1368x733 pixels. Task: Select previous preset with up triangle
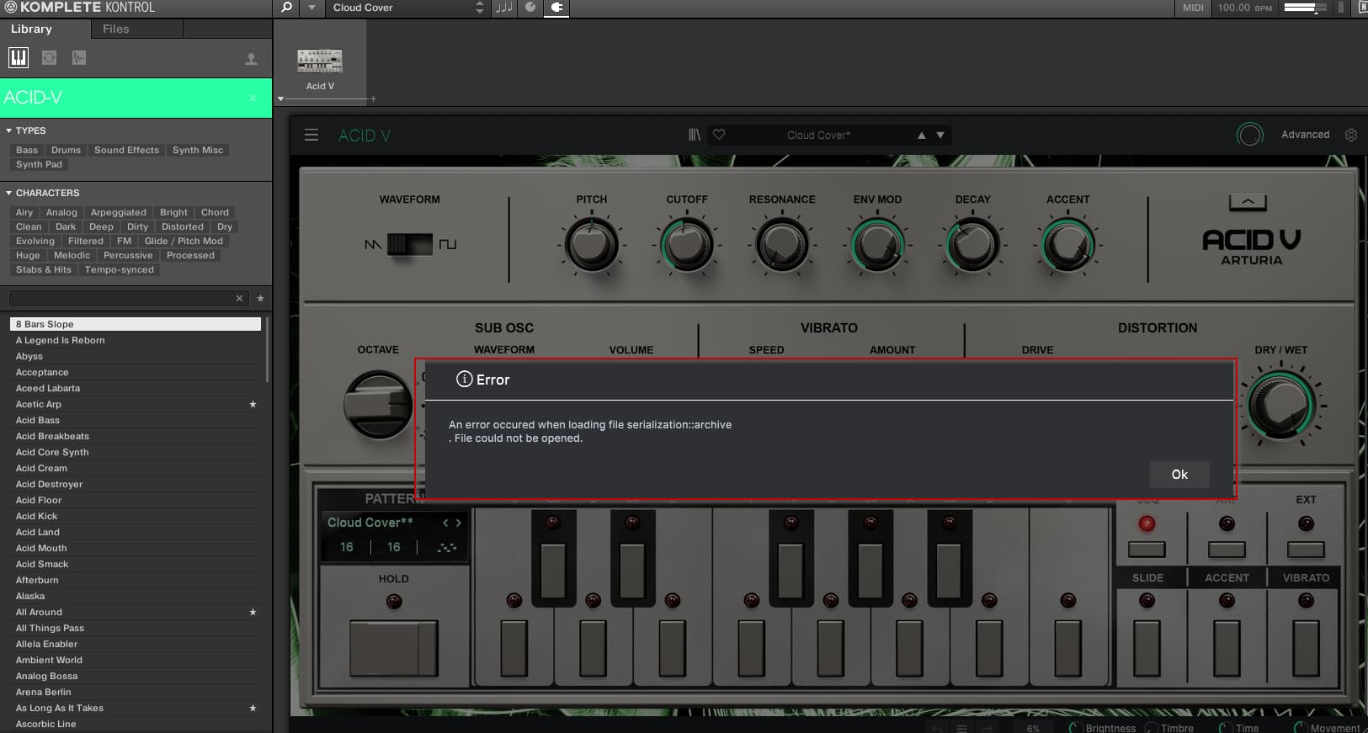922,135
